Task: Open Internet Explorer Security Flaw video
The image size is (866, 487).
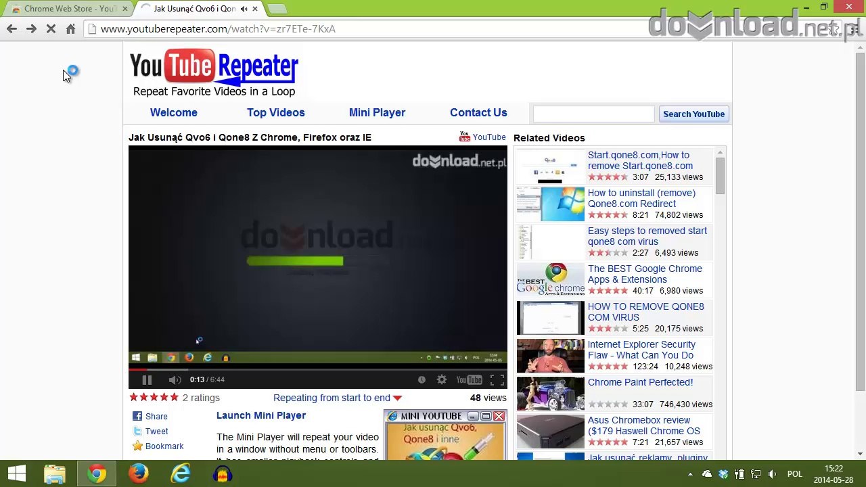Action: pos(641,350)
